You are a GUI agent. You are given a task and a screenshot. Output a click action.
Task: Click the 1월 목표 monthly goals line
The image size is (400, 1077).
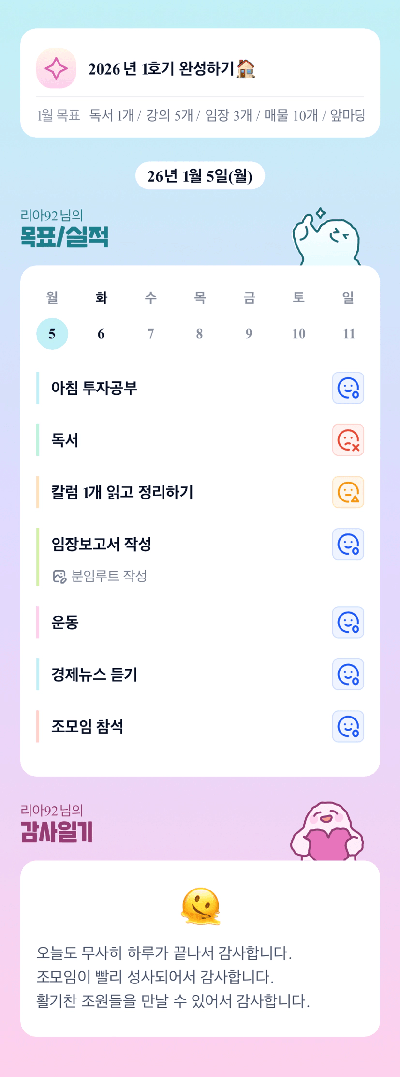[x=200, y=115]
